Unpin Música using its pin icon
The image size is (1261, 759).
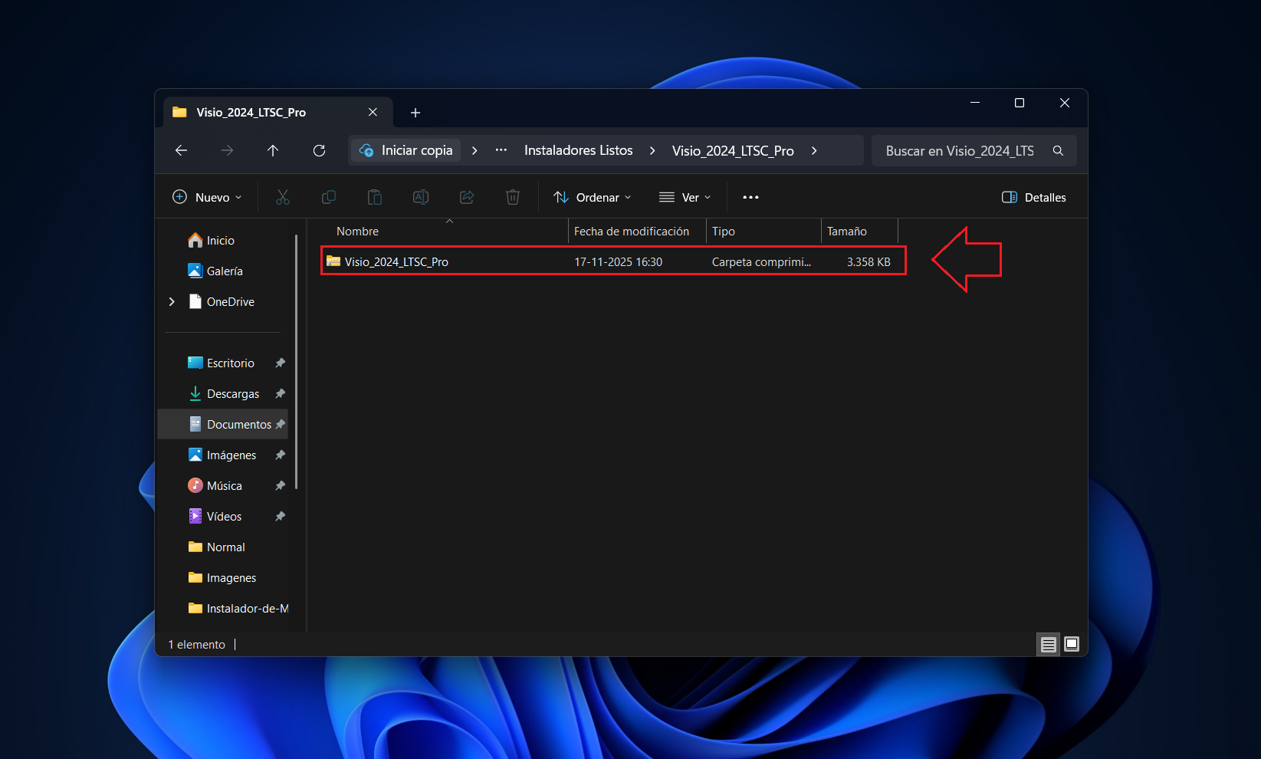[x=281, y=486]
